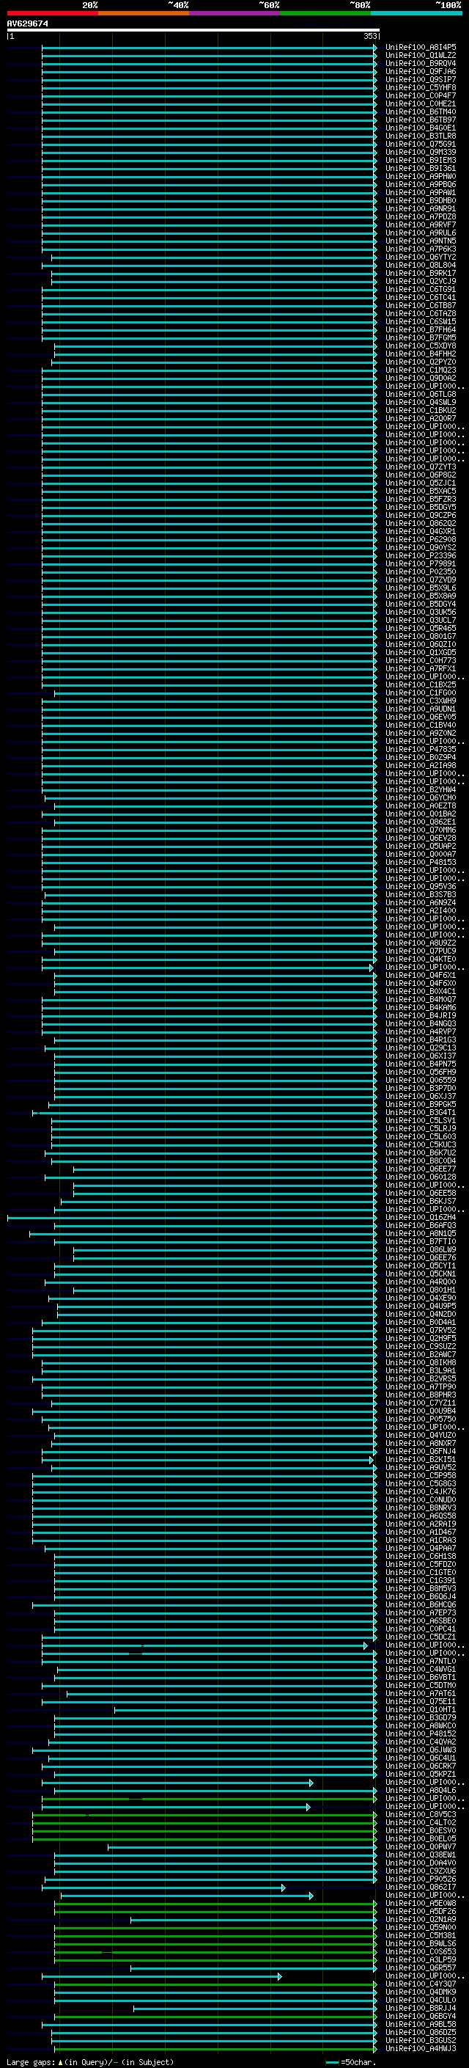Viewport: 469px width, 2068px height.
Task: Select hit label UniRef100_A9NTN5
Action: tap(421, 241)
